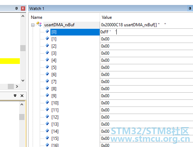This screenshot has width=193, height=147.
Task: Collapse the usartDMA_rxBuf tree node
Action: (33, 25)
